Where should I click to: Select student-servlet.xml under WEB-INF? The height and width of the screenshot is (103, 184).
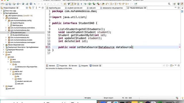(24, 81)
